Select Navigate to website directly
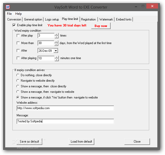The image size is (165, 155). point(18,81)
